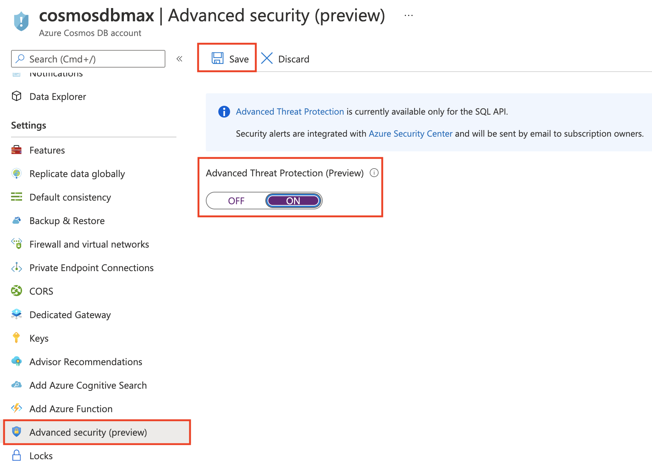The width and height of the screenshot is (652, 468).
Task: Turn Advanced Threat Protection OFF
Action: pos(236,201)
